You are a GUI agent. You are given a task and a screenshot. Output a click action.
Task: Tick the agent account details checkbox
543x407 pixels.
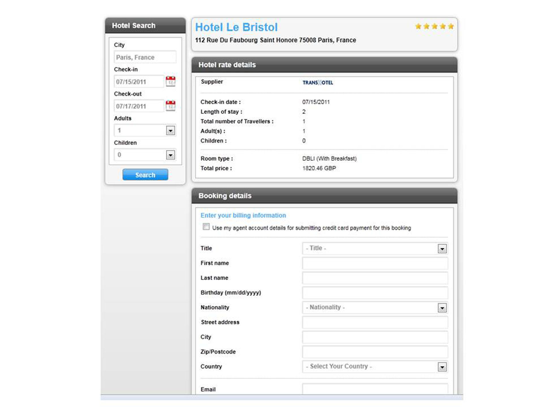pyautogui.click(x=206, y=227)
